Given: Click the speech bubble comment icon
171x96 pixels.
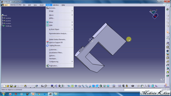Looking at the screenshot, I should click(46, 86).
